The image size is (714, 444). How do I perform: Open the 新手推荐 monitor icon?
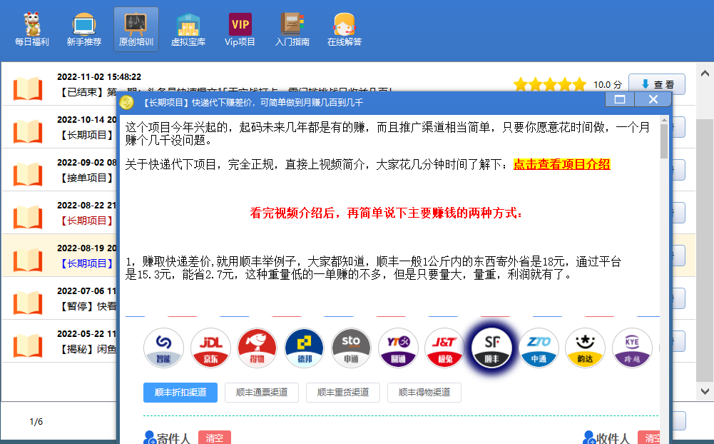(83, 24)
